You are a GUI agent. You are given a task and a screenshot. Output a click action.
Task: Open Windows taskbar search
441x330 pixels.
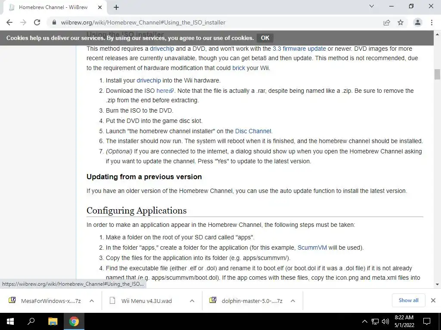pyautogui.click(x=31, y=321)
